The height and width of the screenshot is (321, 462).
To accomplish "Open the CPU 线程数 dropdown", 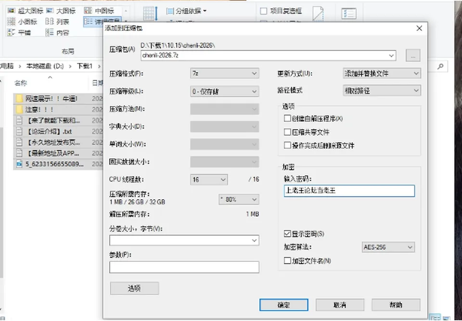I will click(x=209, y=180).
